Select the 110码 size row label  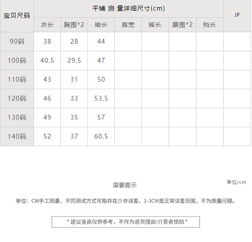click(x=17, y=79)
